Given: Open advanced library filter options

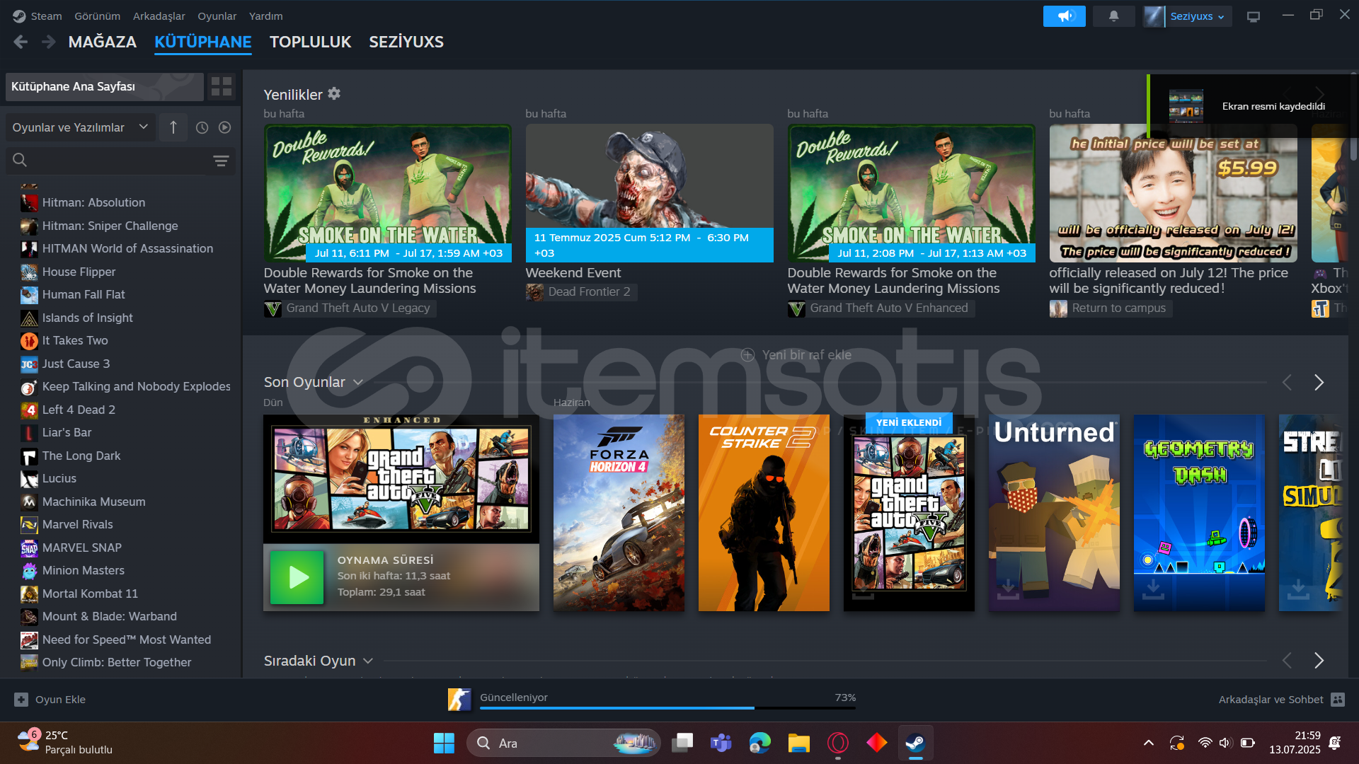Looking at the screenshot, I should click(221, 161).
